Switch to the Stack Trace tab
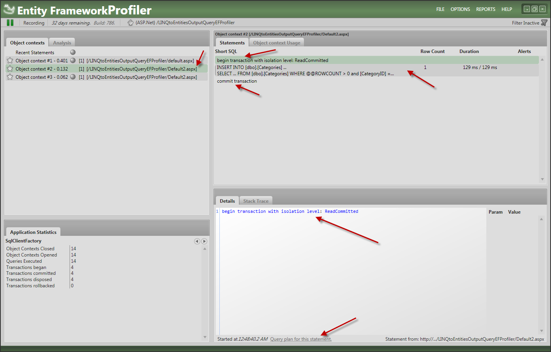The image size is (551, 352). pyautogui.click(x=256, y=201)
